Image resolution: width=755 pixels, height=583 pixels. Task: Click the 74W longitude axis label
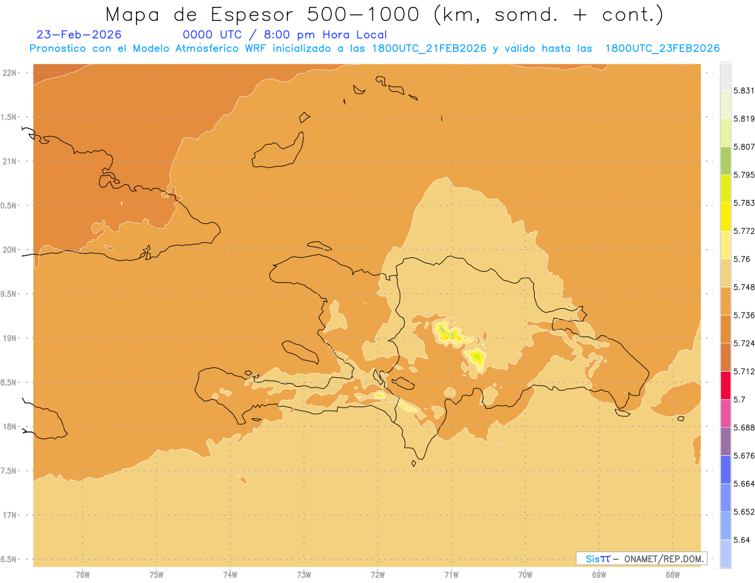(230, 574)
